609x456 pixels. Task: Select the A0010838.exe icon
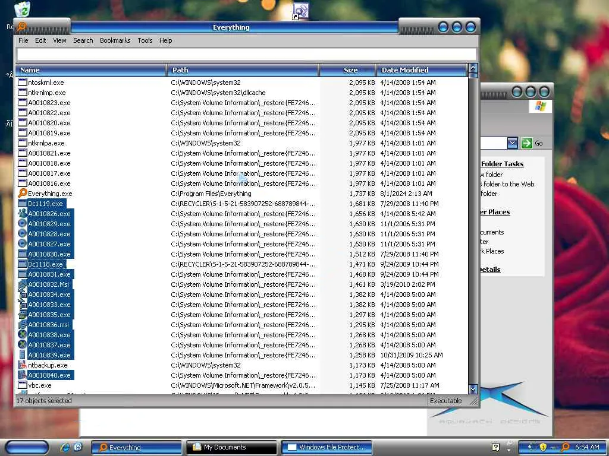point(23,334)
